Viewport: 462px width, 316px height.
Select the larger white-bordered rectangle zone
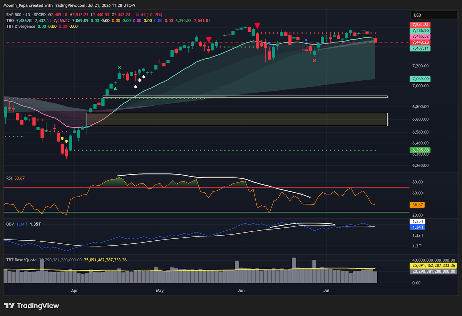click(x=237, y=120)
